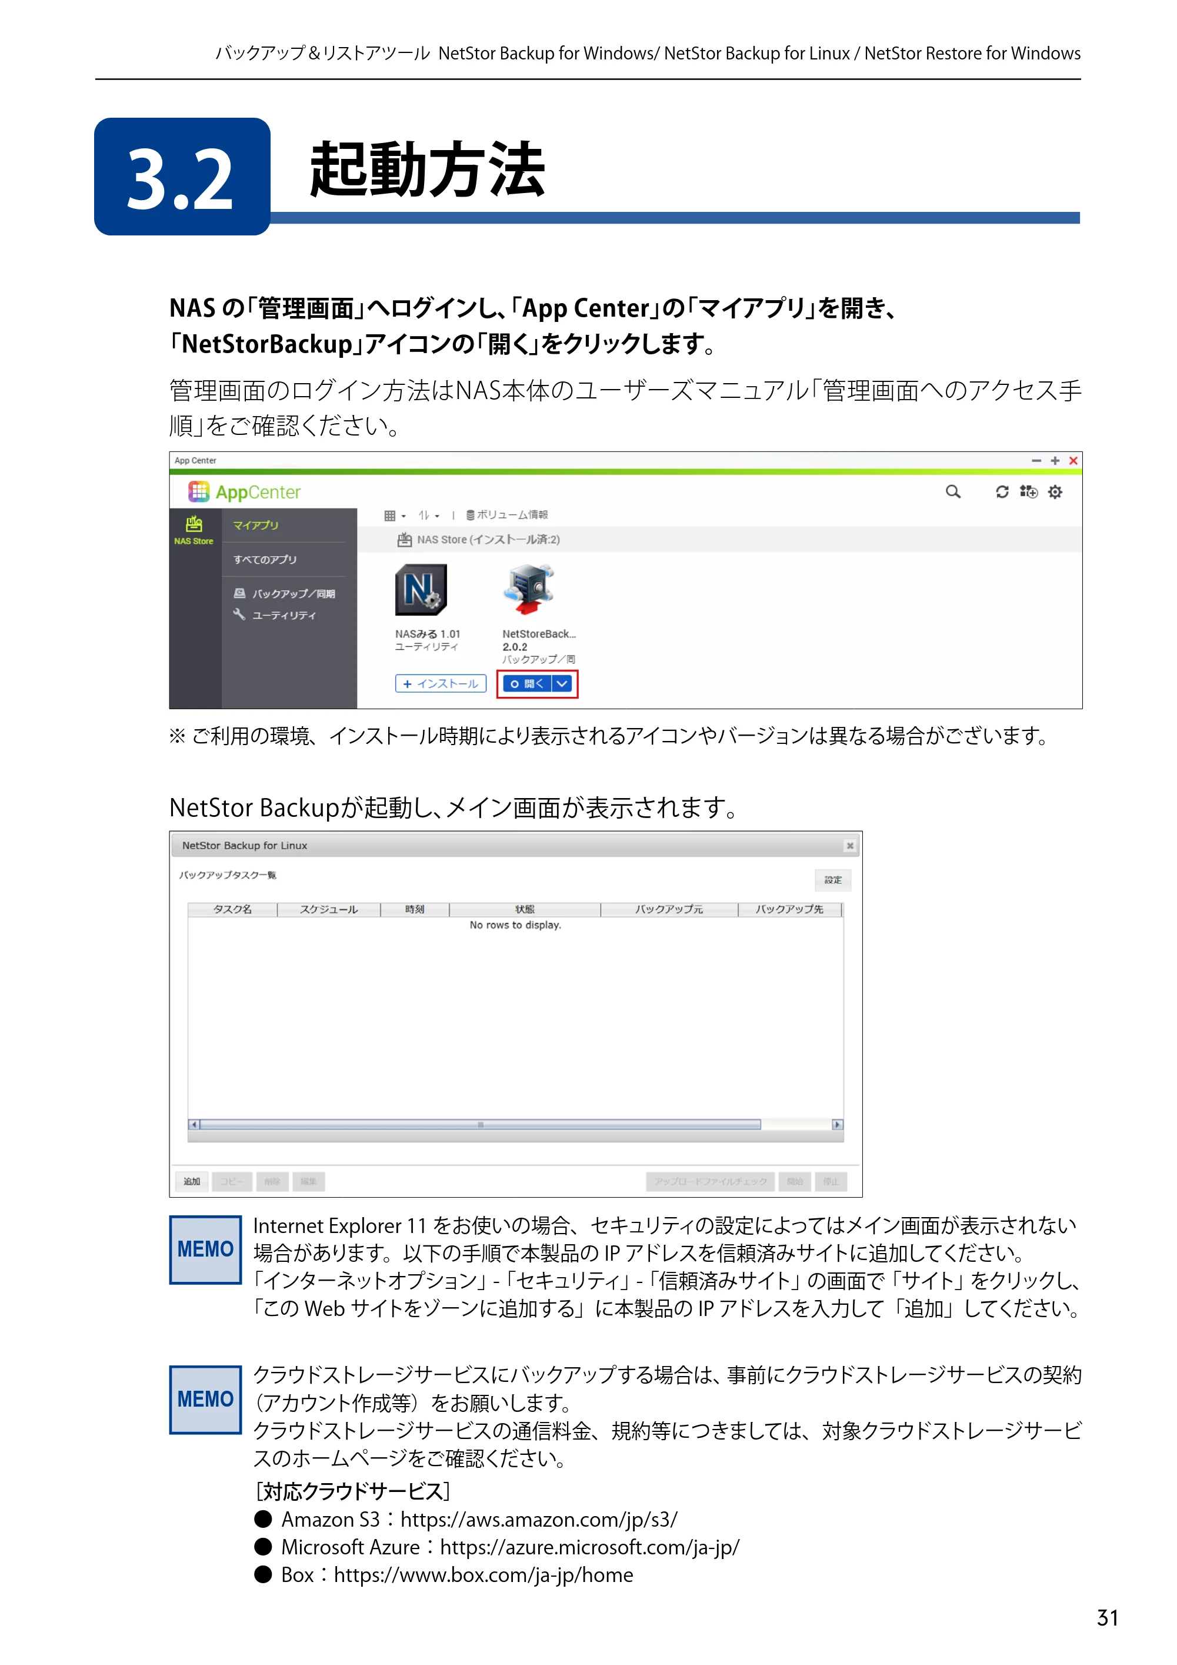Click the NetStoreBackup app icon
This screenshot has width=1177, height=1665.
pos(528,590)
